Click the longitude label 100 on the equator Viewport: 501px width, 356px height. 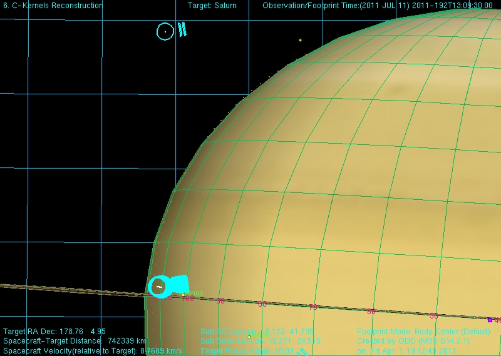(x=188, y=299)
